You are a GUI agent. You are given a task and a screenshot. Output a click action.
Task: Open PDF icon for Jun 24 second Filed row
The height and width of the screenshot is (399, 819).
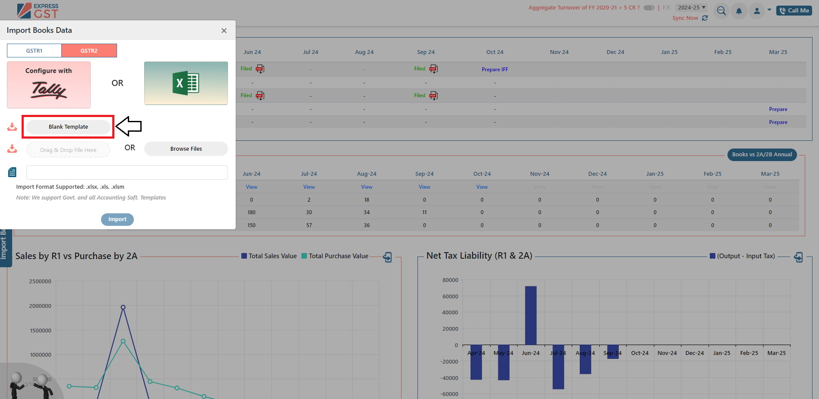coord(260,95)
